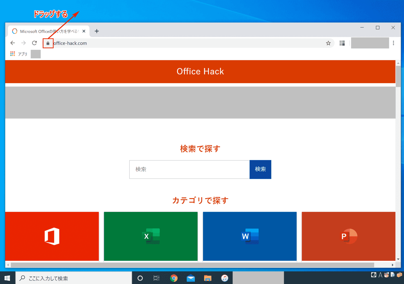The image size is (404, 284).
Task: Open the PowerPoint category tile
Action: pyautogui.click(x=348, y=236)
